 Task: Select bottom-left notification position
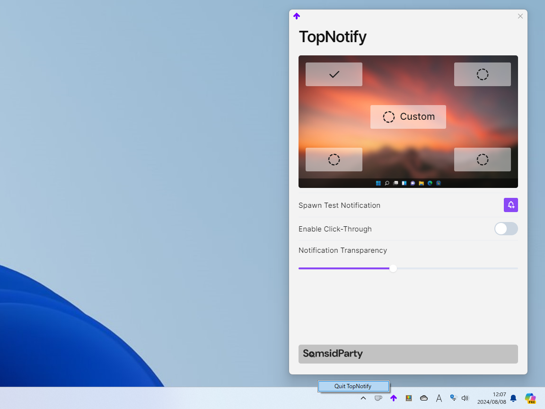[334, 159]
